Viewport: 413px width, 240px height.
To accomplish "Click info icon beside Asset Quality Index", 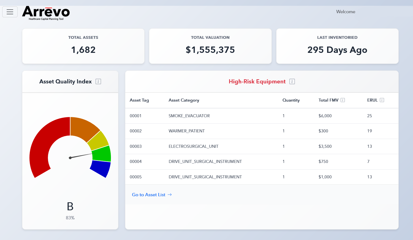I will pyautogui.click(x=98, y=81).
